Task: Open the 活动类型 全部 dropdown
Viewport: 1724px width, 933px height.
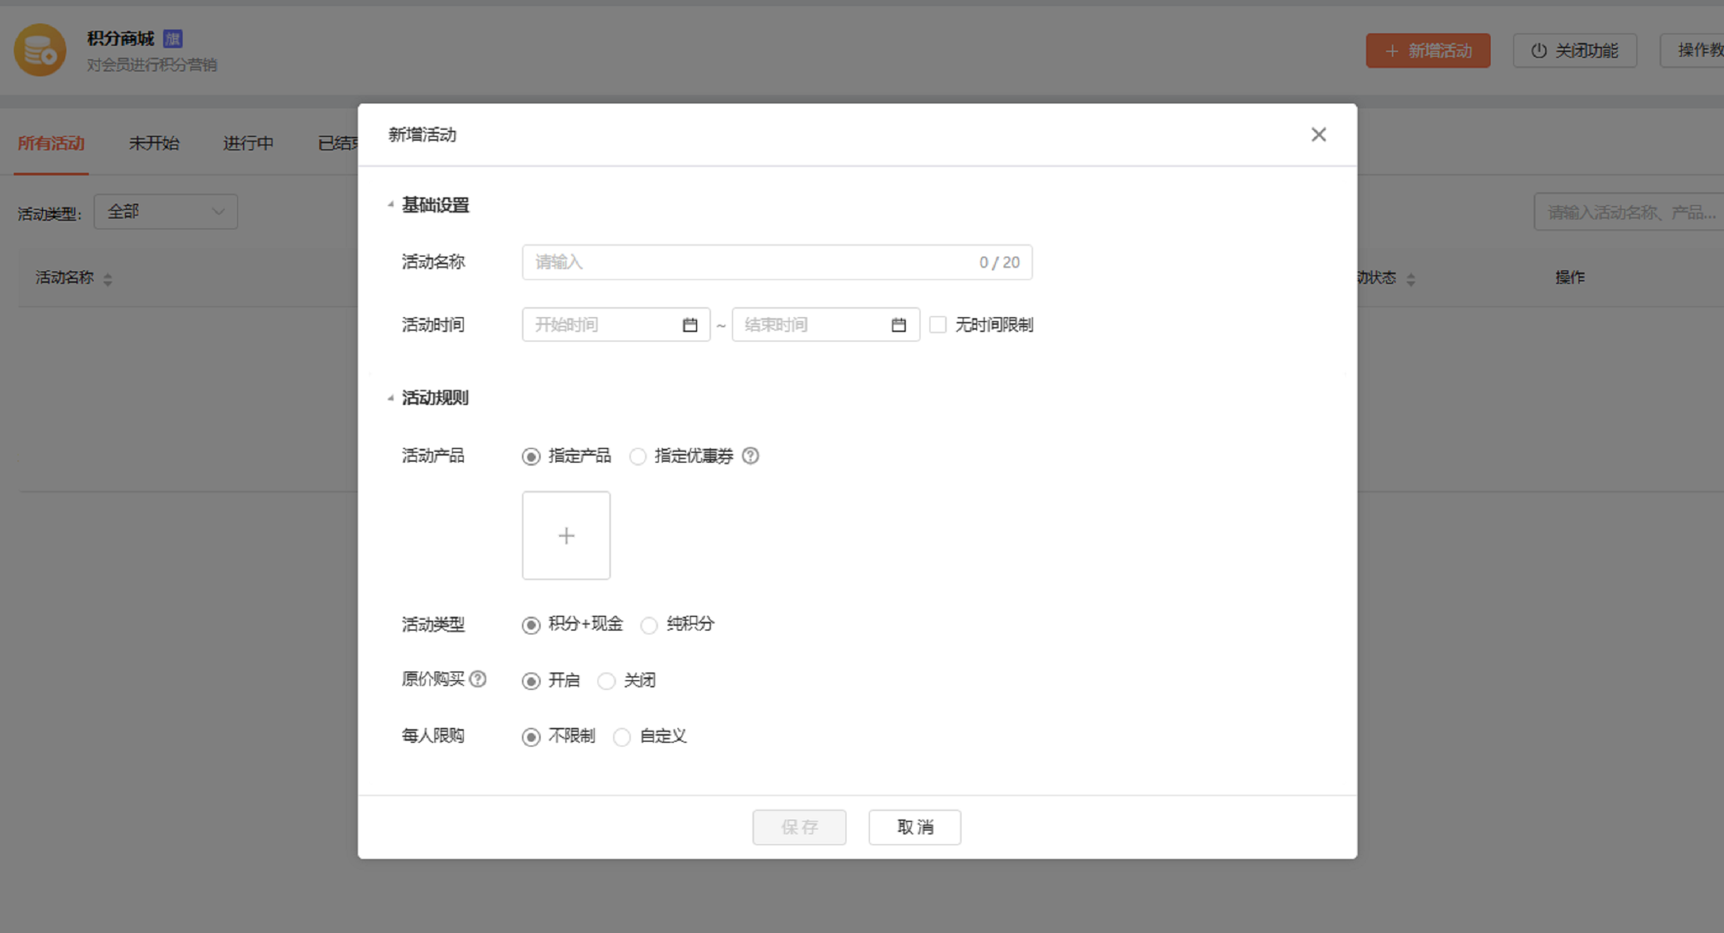Action: click(x=165, y=211)
